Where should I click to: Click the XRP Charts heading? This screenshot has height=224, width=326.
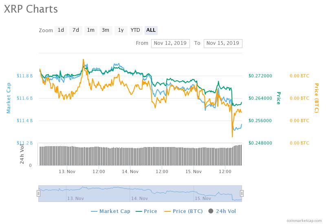tap(31, 9)
